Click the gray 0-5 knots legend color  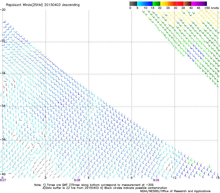(x=133, y=4)
